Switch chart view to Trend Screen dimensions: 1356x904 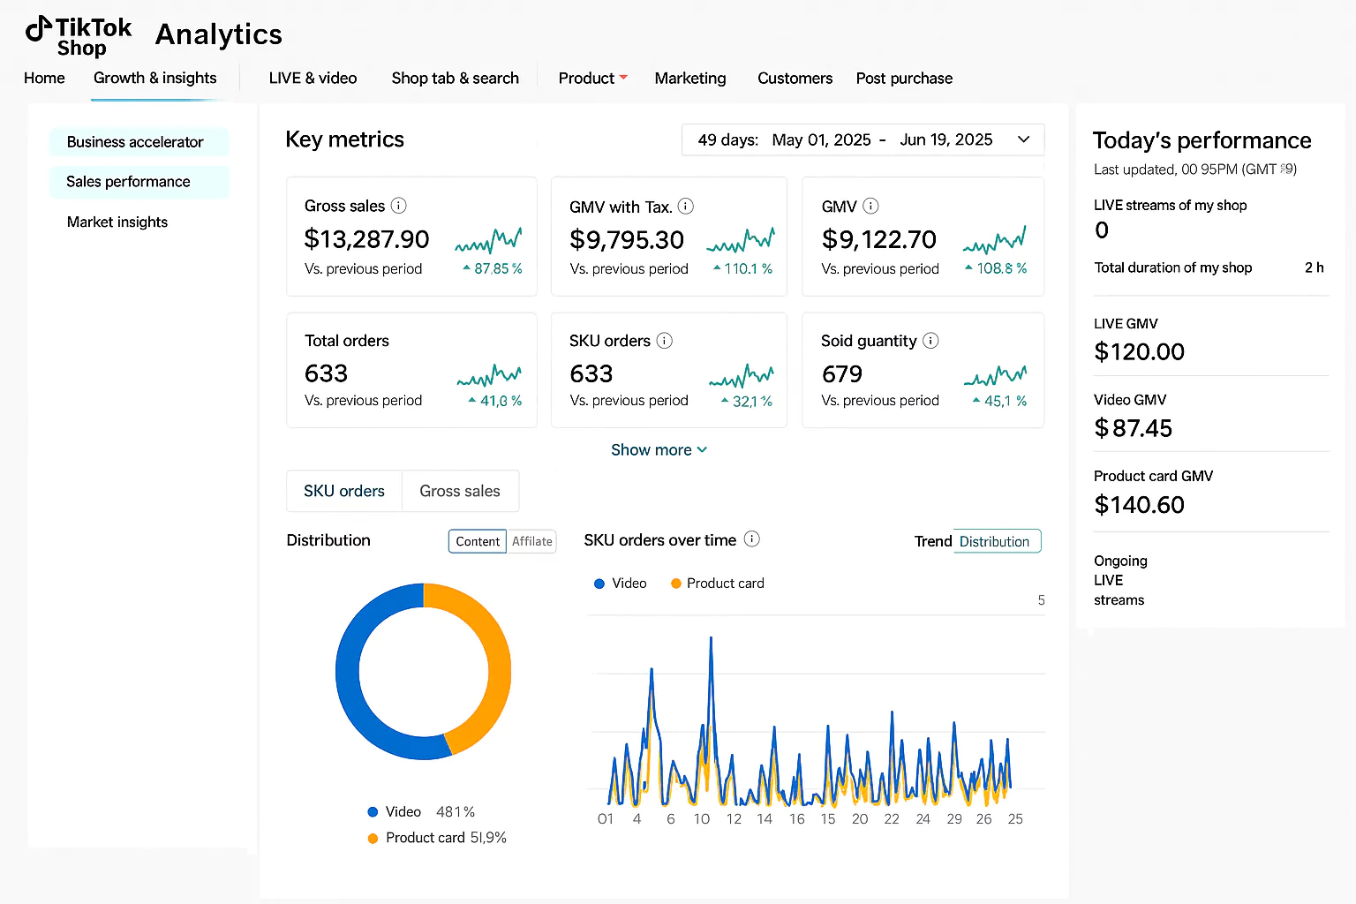[x=933, y=541]
